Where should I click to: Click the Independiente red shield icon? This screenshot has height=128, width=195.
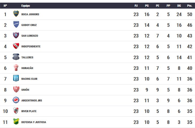(x=16, y=46)
